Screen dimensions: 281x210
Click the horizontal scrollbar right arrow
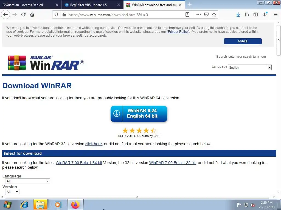click(274, 197)
